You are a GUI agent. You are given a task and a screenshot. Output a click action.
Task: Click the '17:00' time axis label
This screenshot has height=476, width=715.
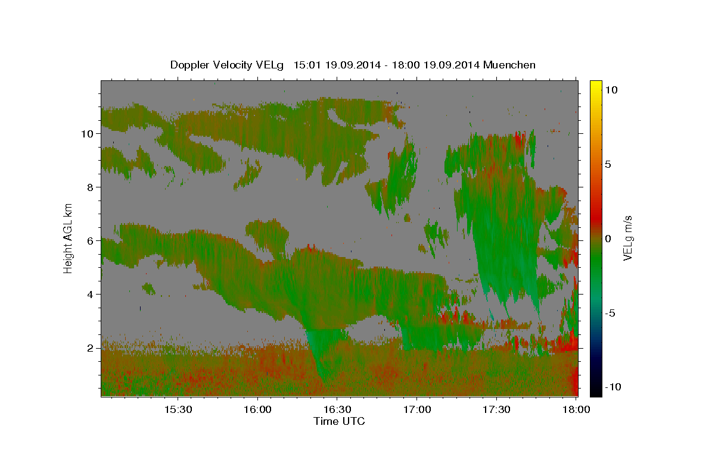[x=416, y=409]
